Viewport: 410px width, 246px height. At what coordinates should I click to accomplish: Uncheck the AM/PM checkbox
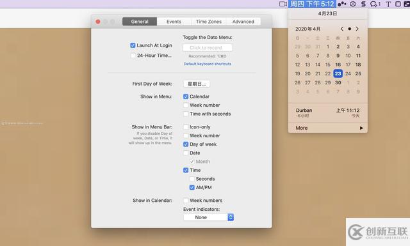click(192, 187)
